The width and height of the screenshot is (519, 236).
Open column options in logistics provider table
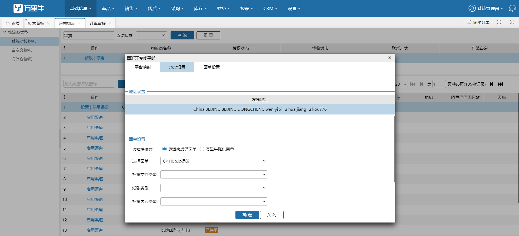tap(64, 48)
